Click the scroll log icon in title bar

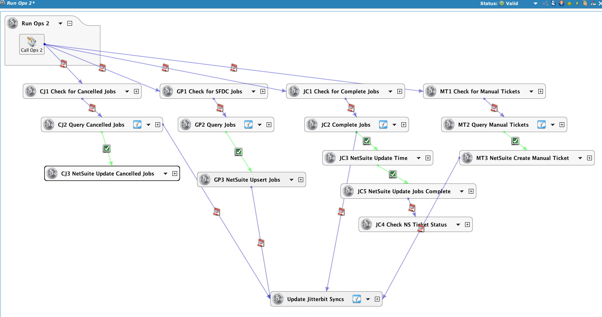tap(585, 3)
